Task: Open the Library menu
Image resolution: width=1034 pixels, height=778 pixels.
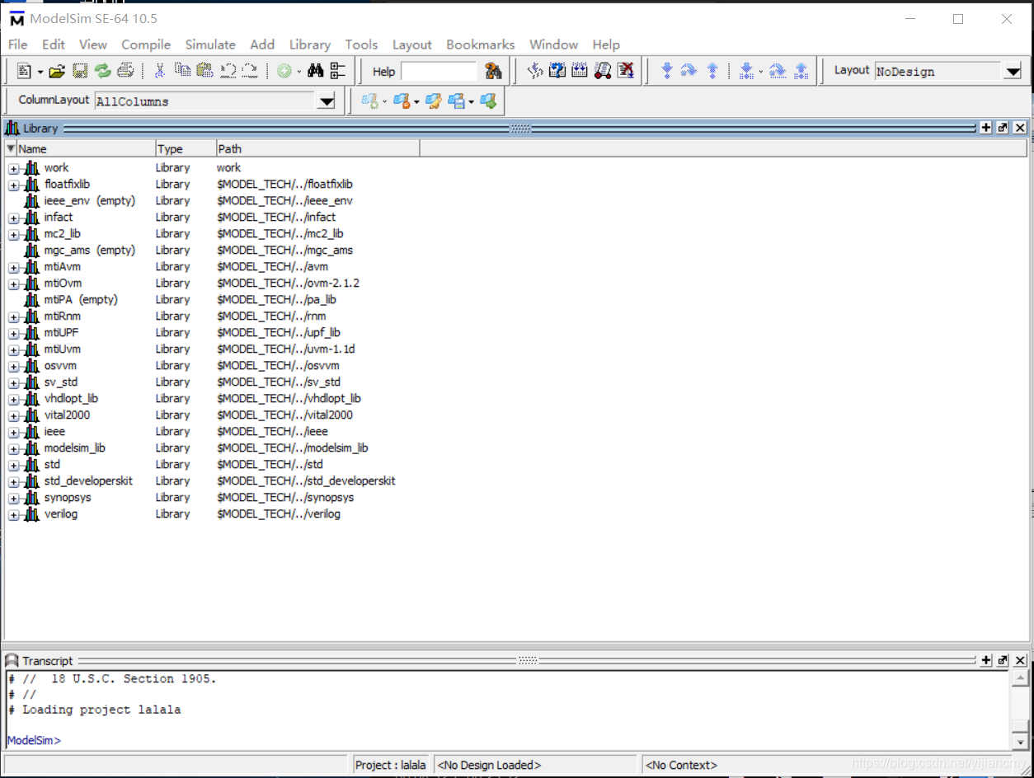Action: (x=310, y=45)
